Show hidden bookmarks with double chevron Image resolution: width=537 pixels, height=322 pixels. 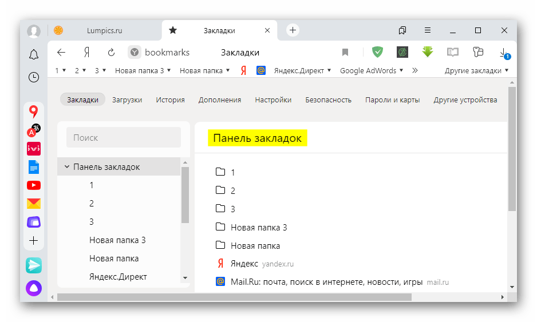coord(415,70)
